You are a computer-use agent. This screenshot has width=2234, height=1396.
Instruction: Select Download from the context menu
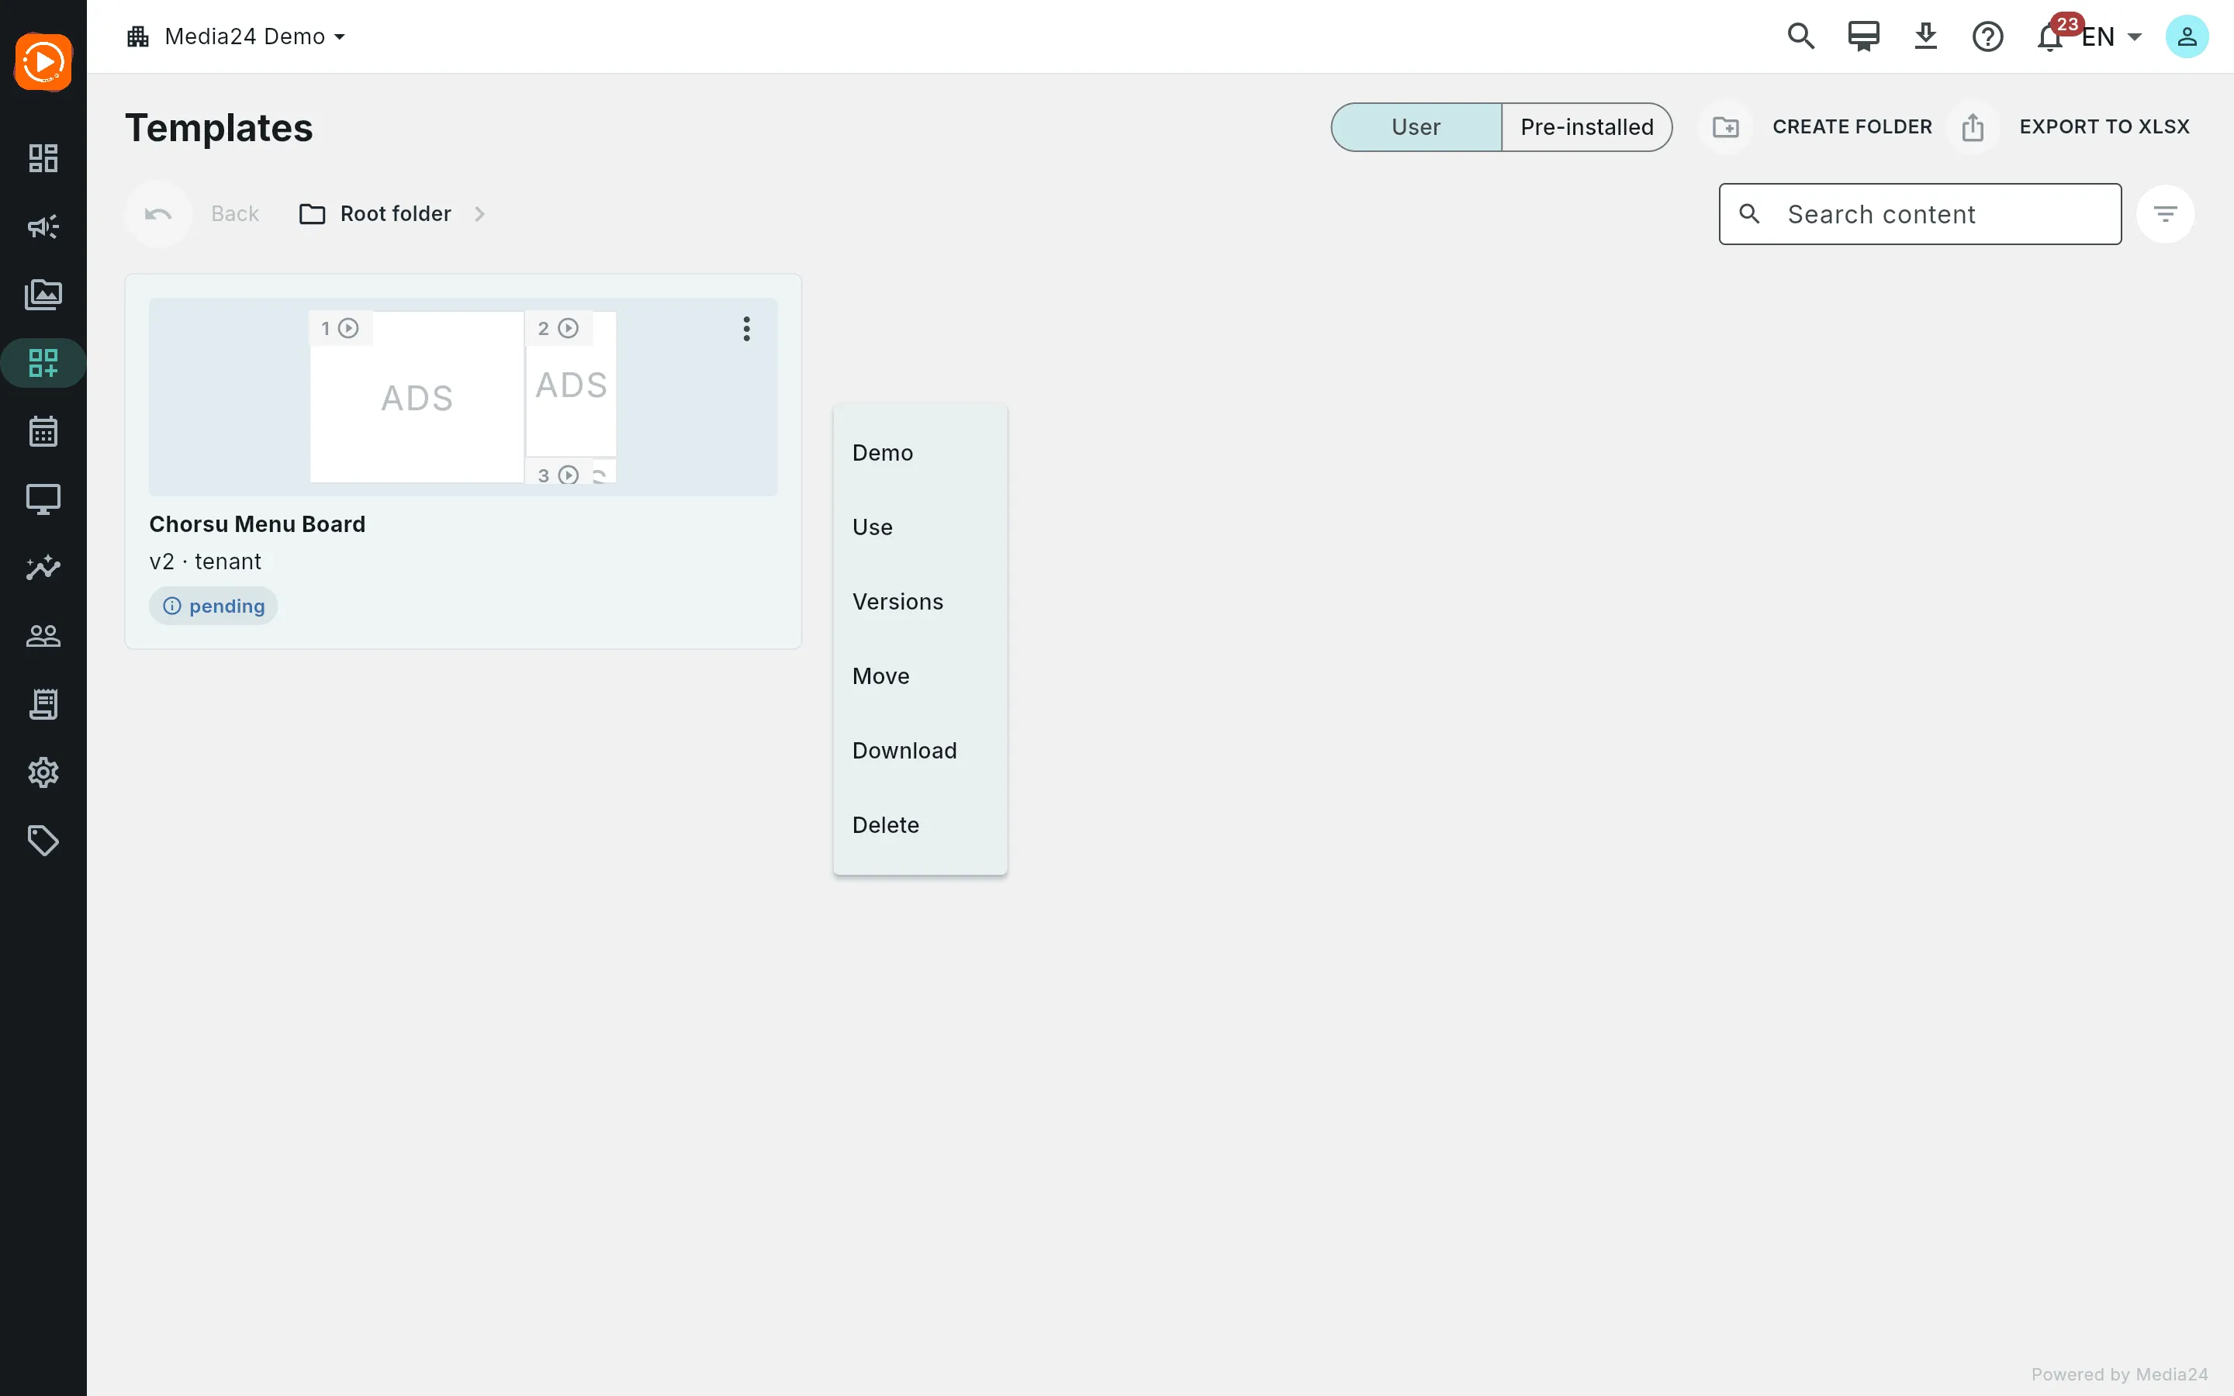pyautogui.click(x=921, y=751)
